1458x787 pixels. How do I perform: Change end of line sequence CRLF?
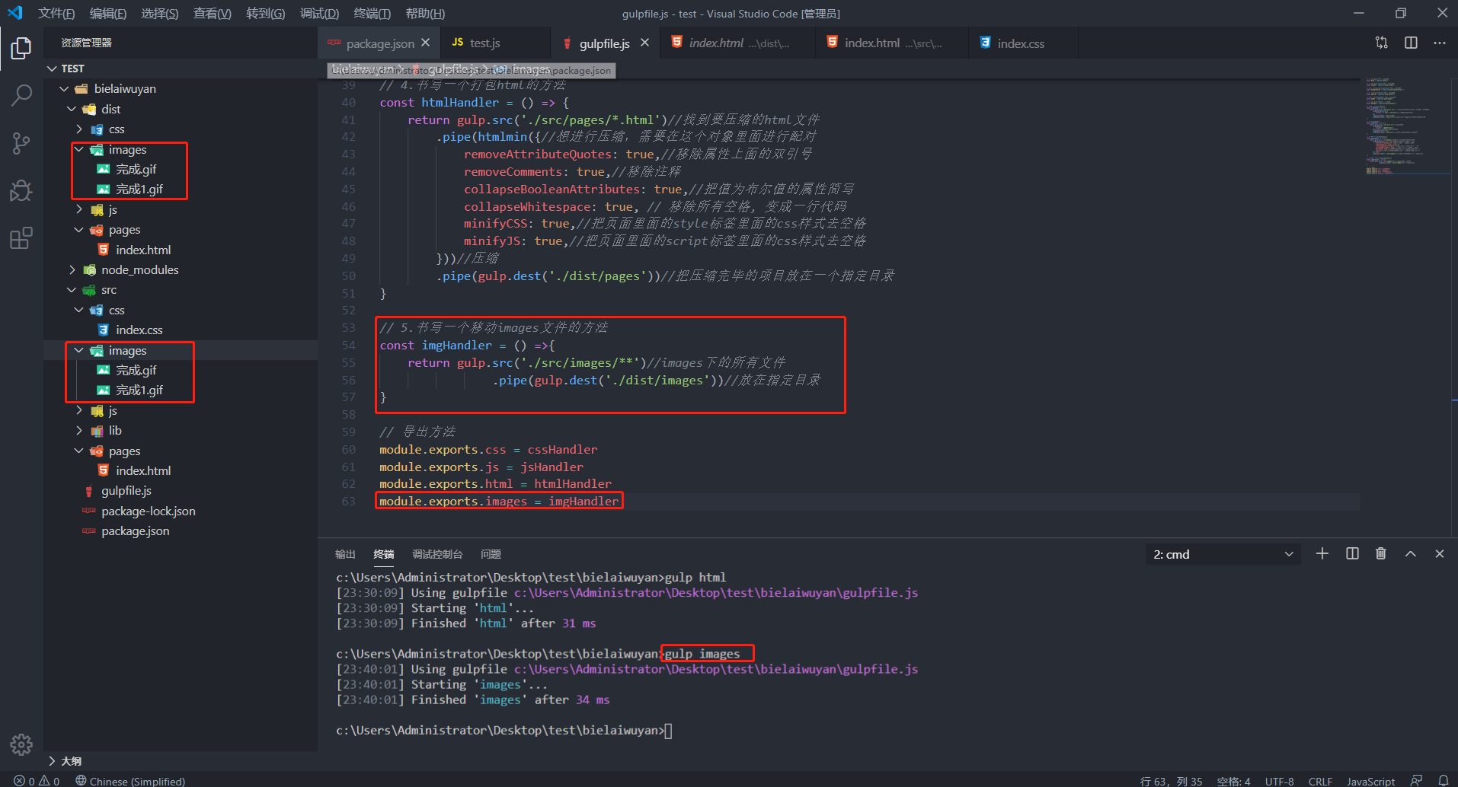tap(1320, 781)
